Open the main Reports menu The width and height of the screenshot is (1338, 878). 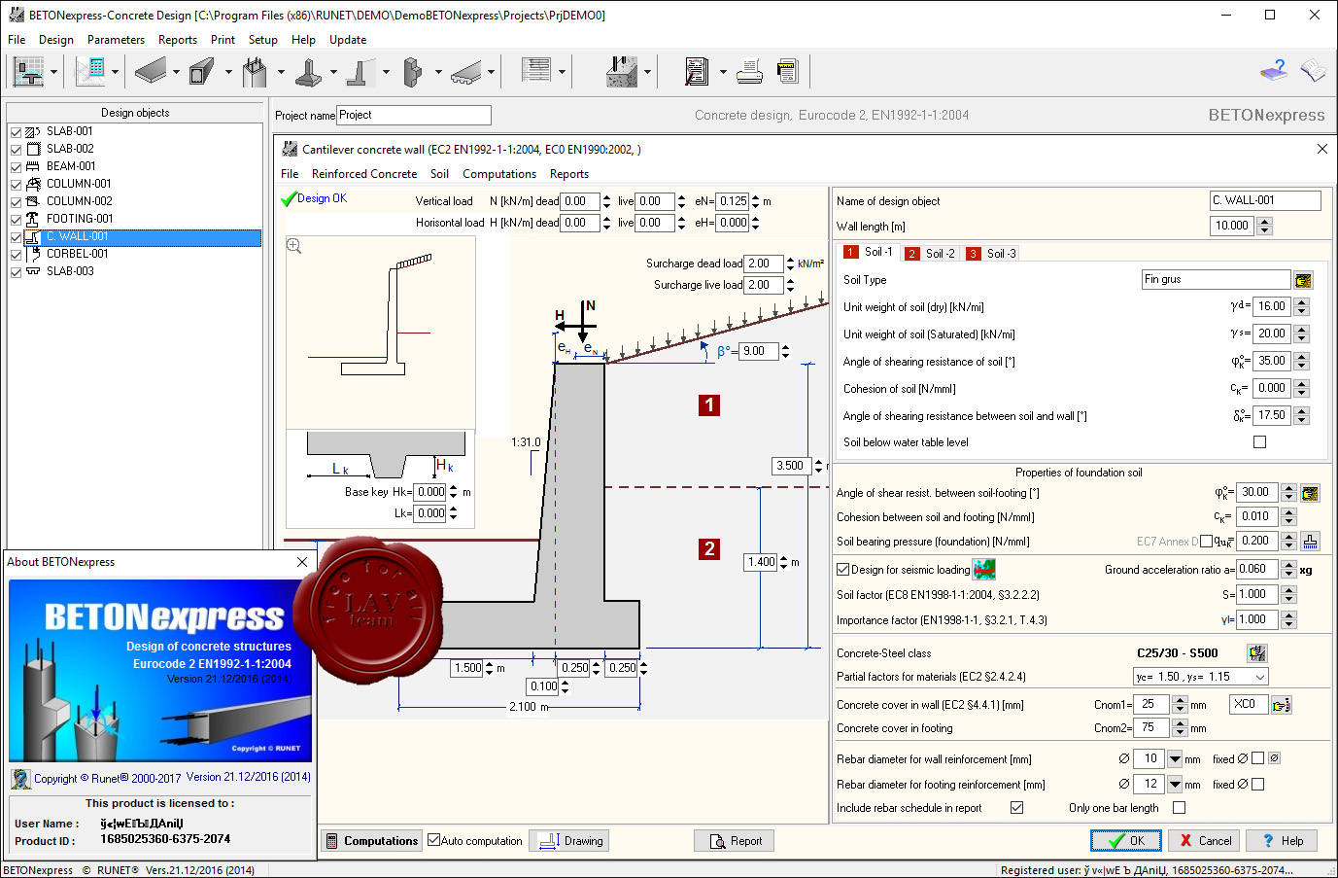coord(178,40)
